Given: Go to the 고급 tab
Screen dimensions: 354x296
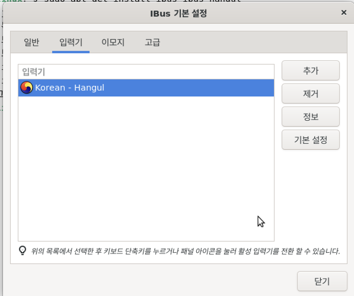Looking at the screenshot, I should pyautogui.click(x=152, y=42).
